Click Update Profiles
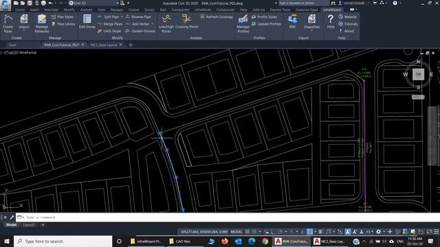Screen dimensions: 440x247 point(266,24)
